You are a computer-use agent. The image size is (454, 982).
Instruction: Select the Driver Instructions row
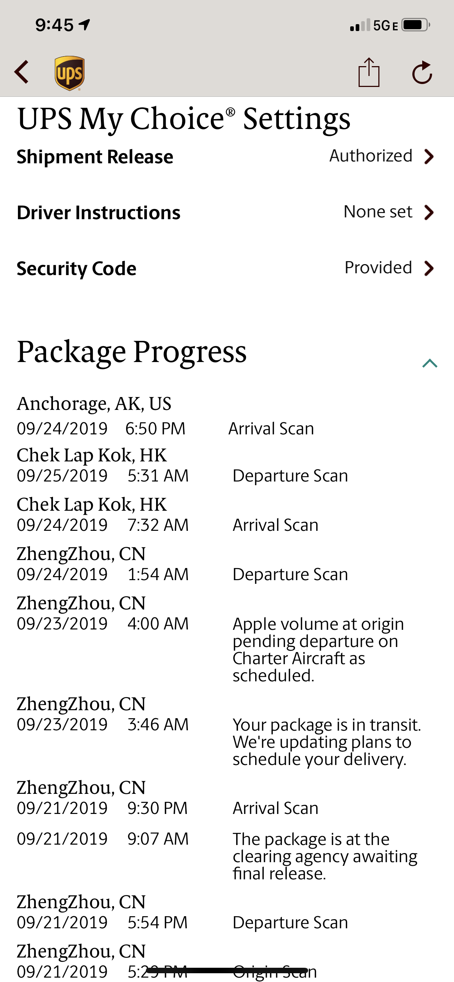[227, 212]
